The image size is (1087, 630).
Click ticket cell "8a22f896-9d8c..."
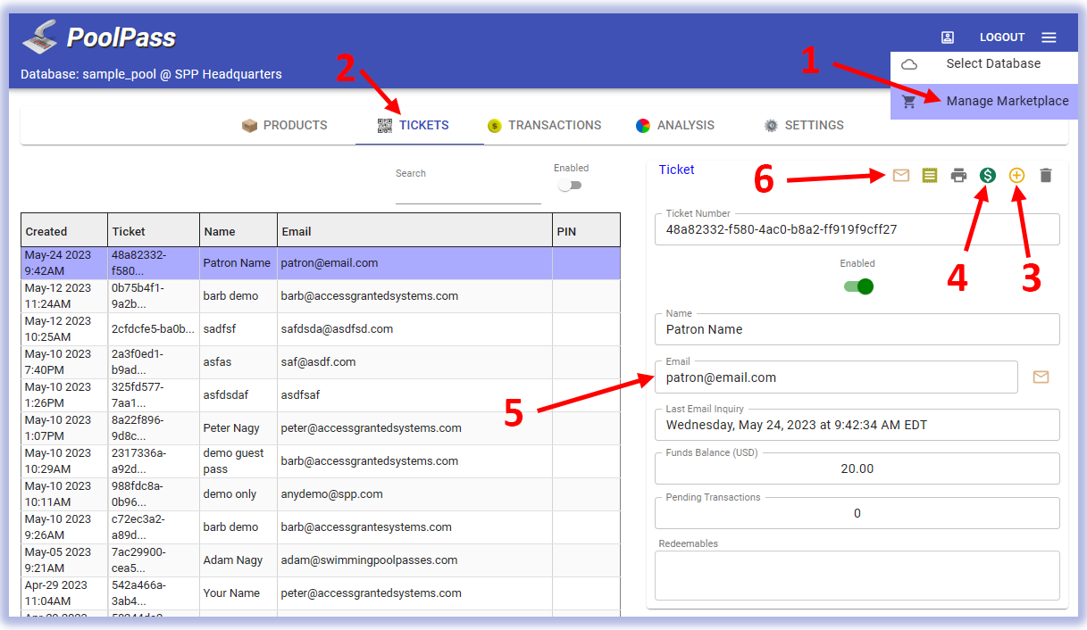pyautogui.click(x=154, y=428)
